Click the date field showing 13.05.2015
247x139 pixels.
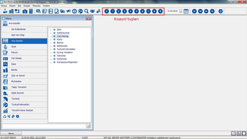[173, 11]
